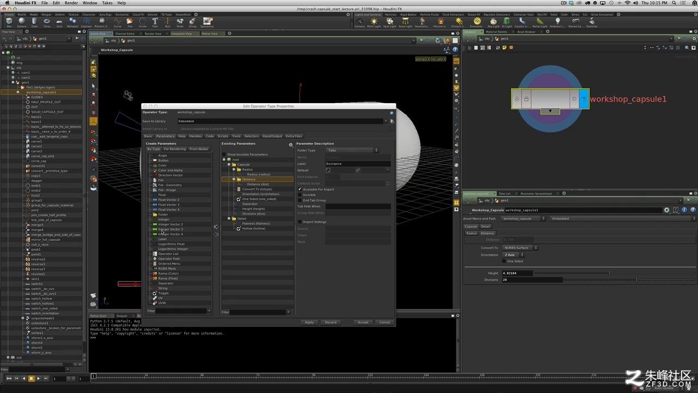
Task: Open the Orientation Z Axis dropdown
Action: [x=513, y=255]
